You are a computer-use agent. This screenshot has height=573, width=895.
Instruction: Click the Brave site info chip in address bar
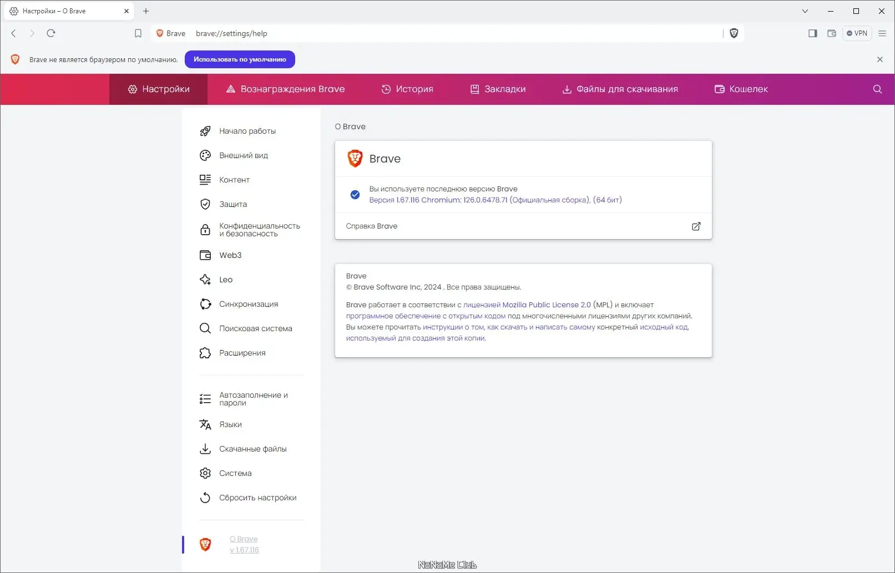(x=171, y=33)
